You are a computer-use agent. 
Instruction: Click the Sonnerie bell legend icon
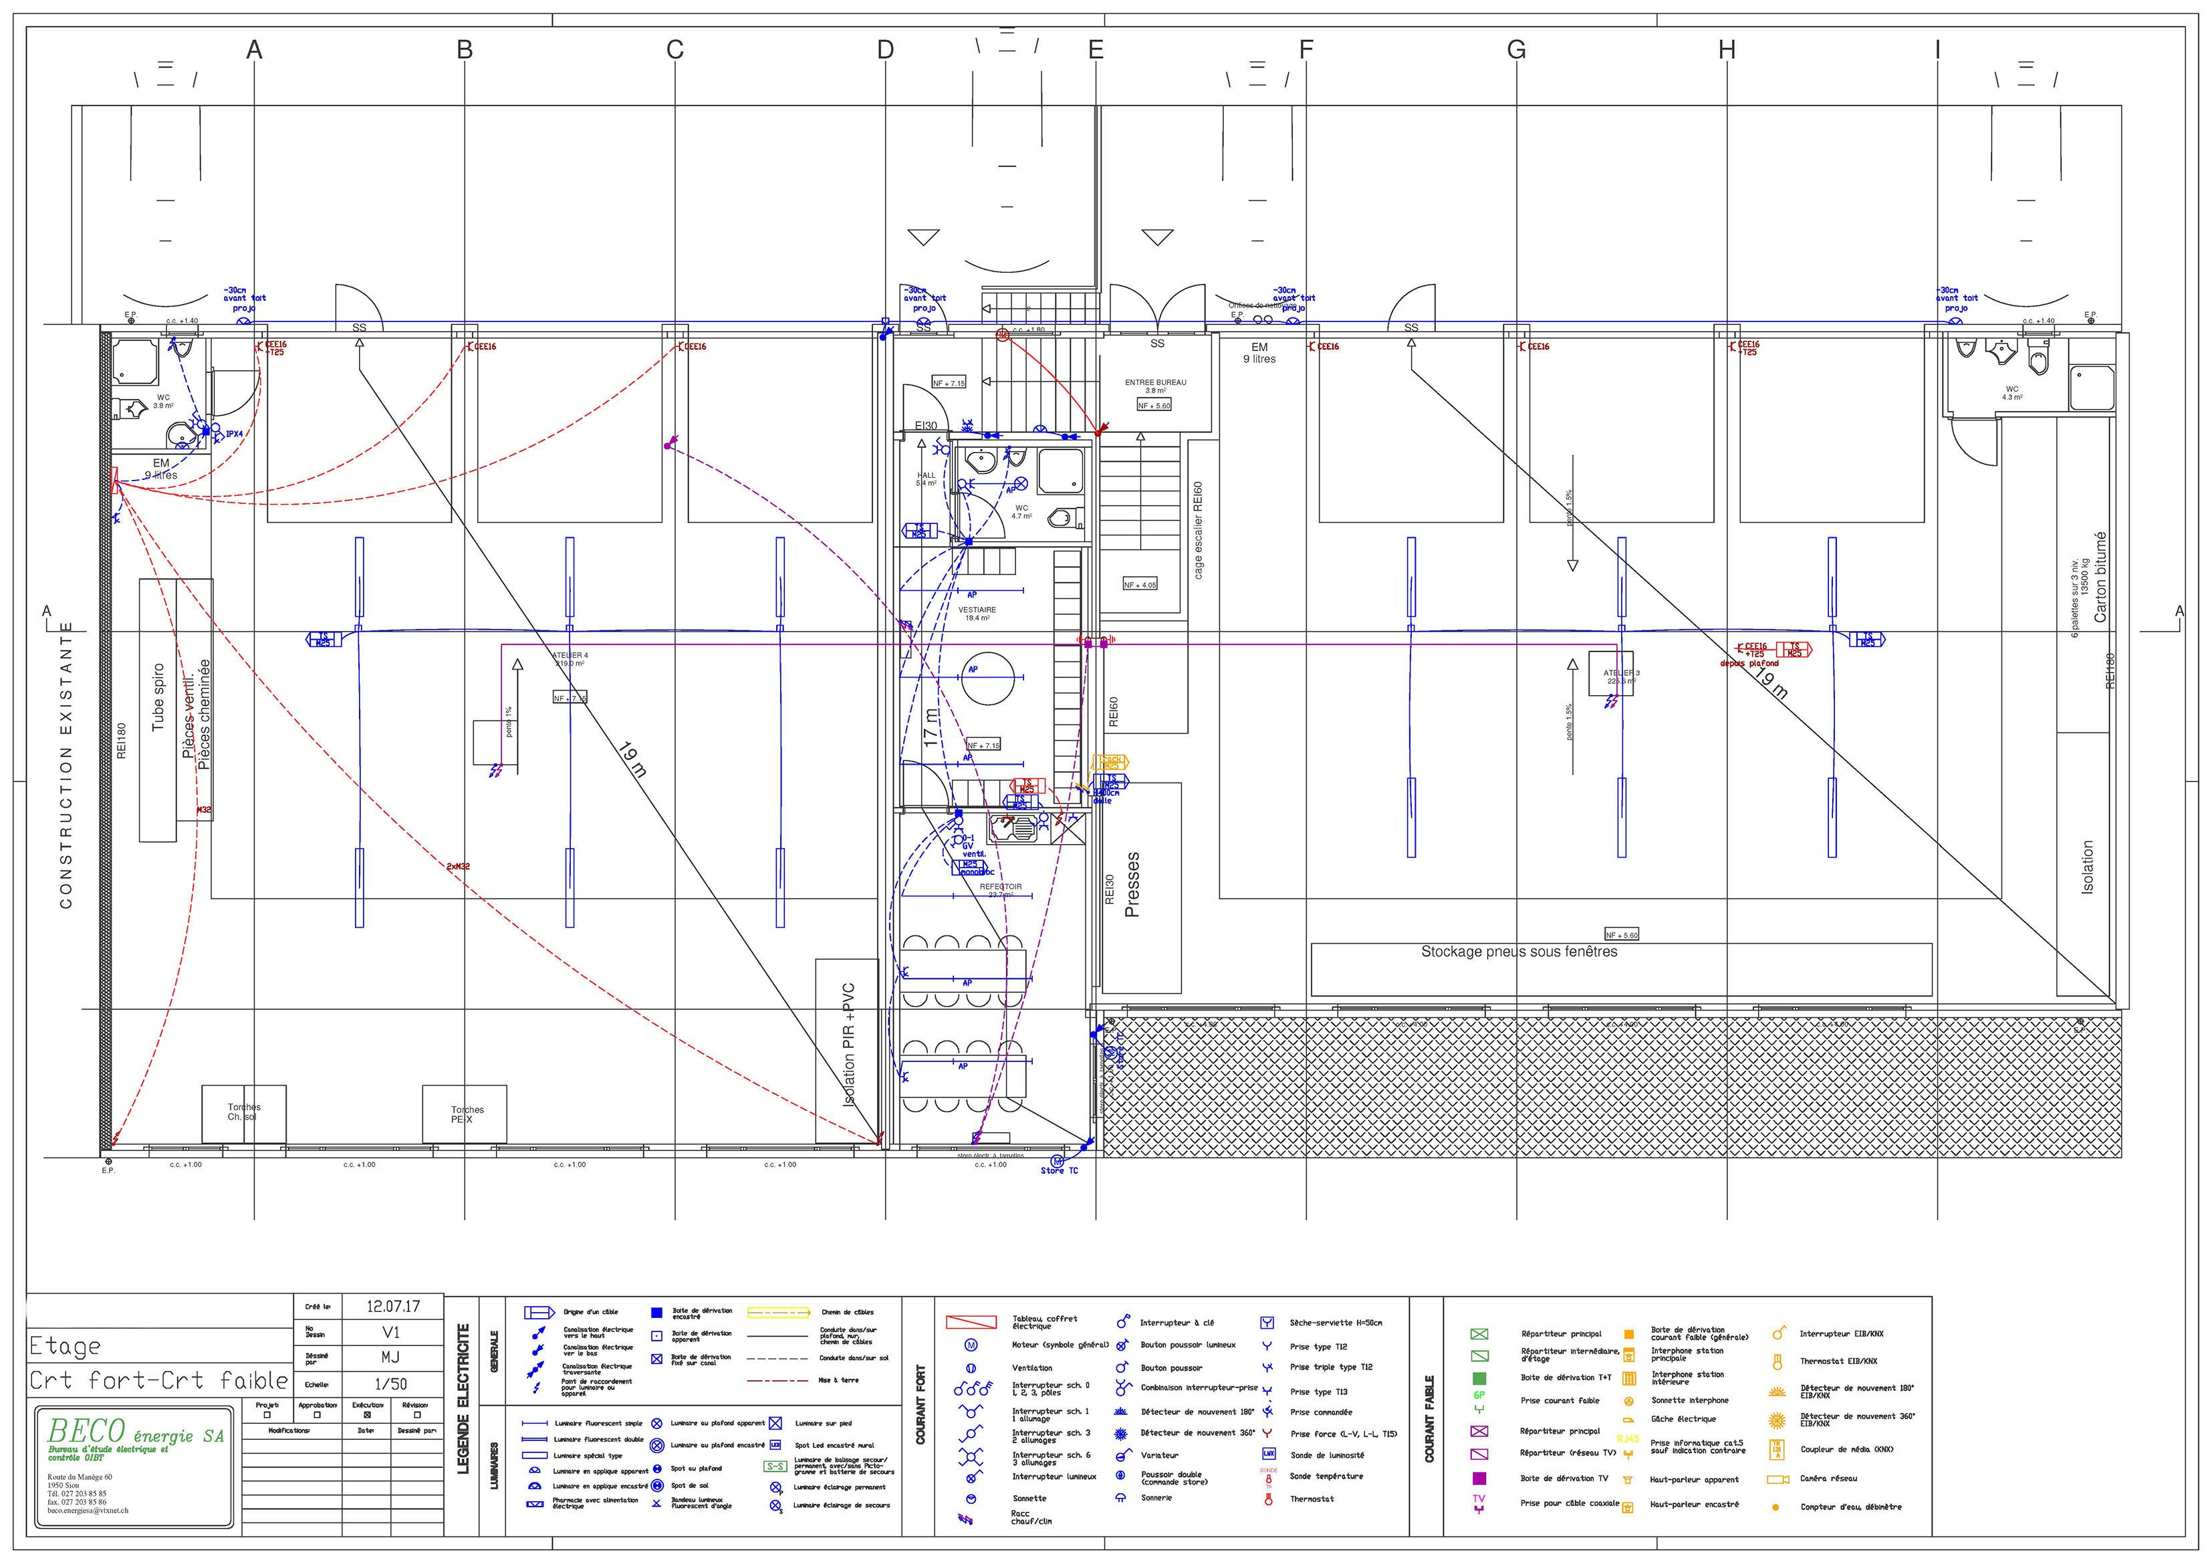1120,1497
